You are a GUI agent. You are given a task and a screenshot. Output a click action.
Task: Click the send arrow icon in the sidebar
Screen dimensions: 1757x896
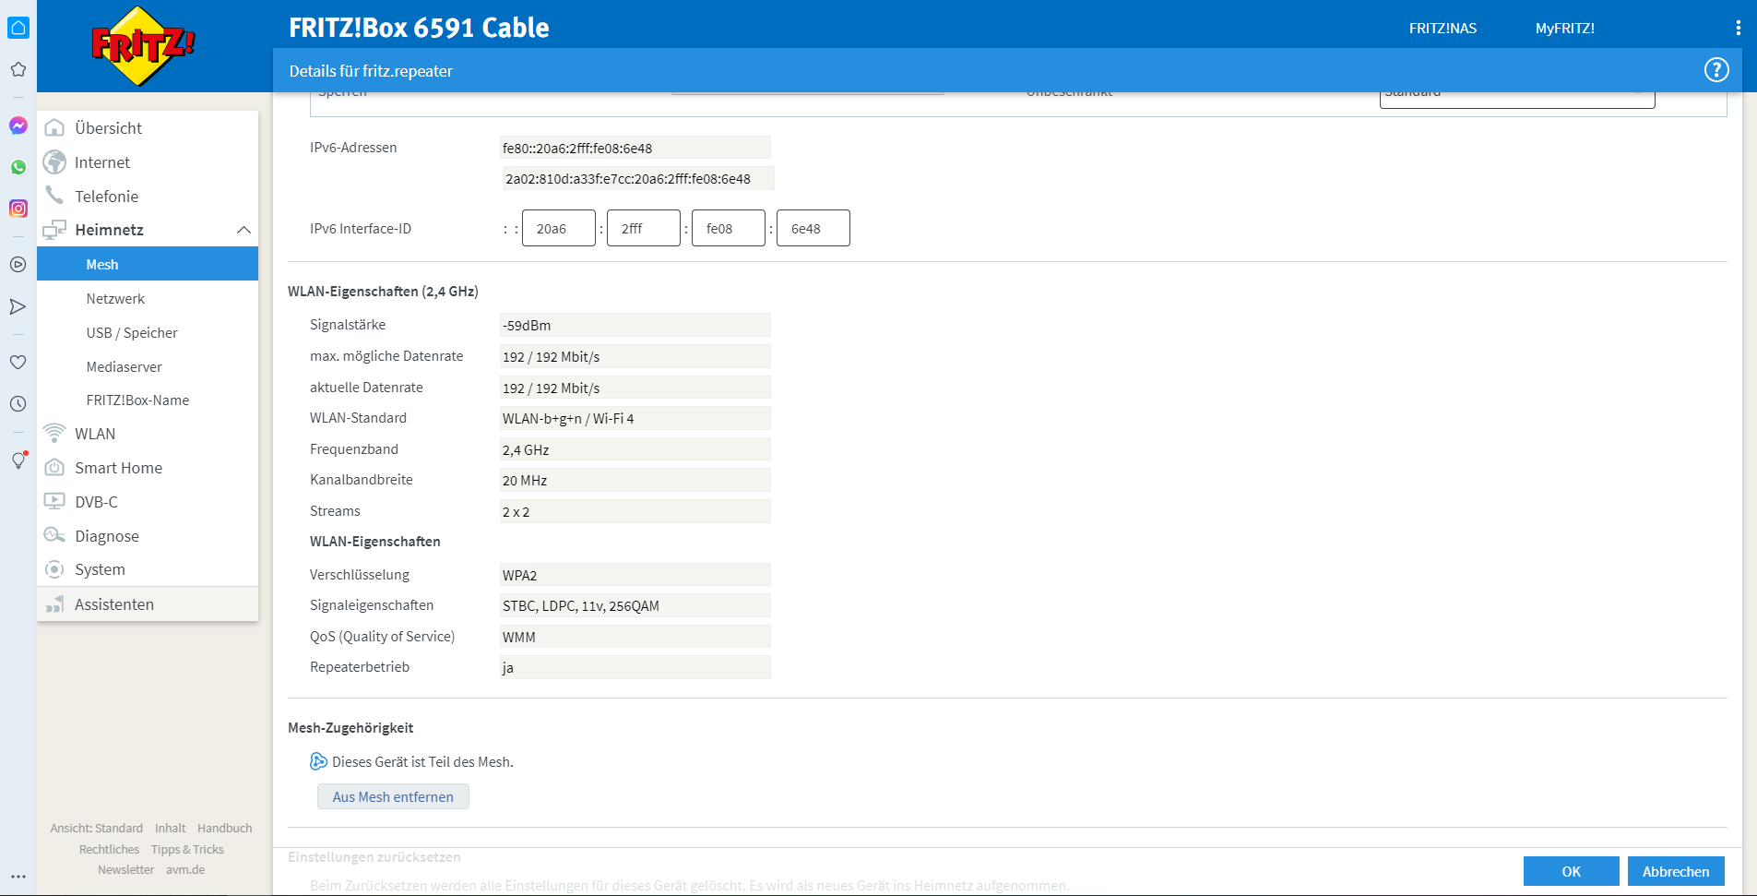18,306
